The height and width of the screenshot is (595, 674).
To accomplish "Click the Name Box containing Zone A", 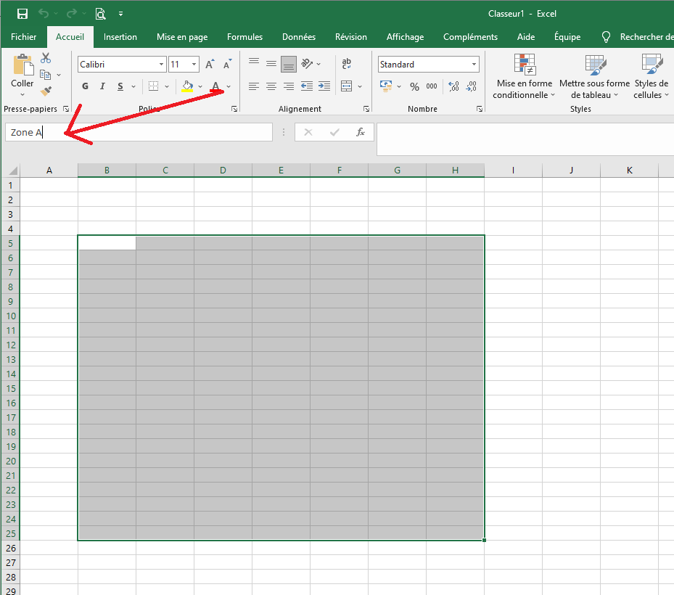I will tap(139, 132).
